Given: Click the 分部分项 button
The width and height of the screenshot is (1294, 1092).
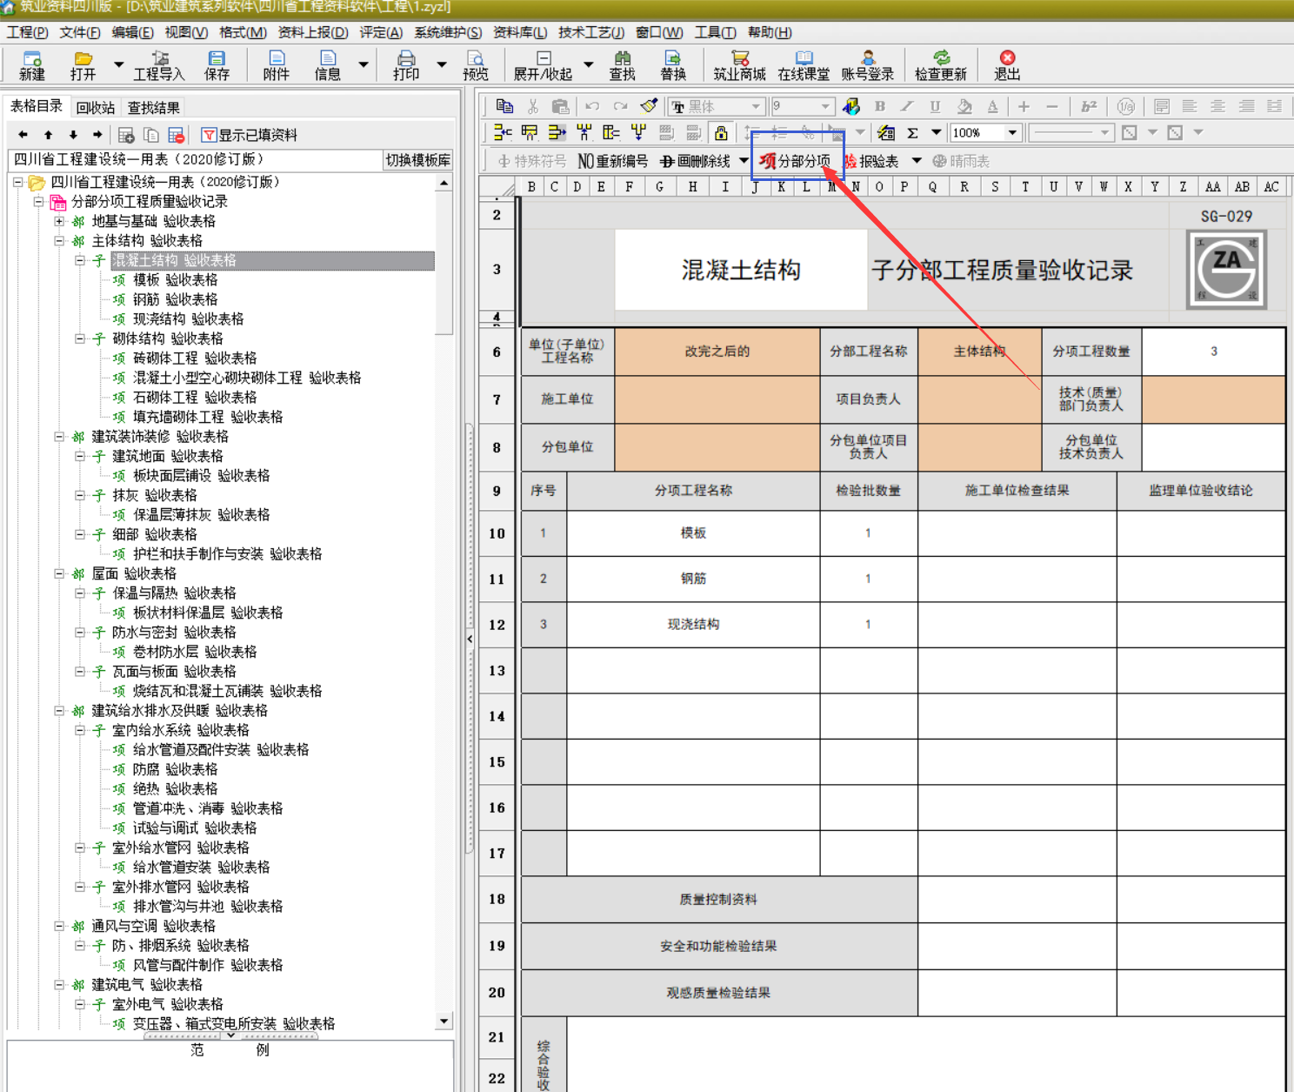Looking at the screenshot, I should tap(795, 161).
